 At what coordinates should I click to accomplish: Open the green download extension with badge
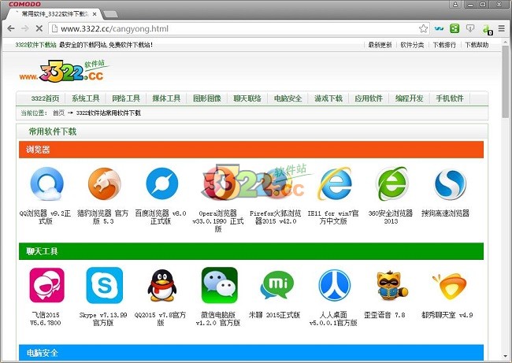[487, 29]
